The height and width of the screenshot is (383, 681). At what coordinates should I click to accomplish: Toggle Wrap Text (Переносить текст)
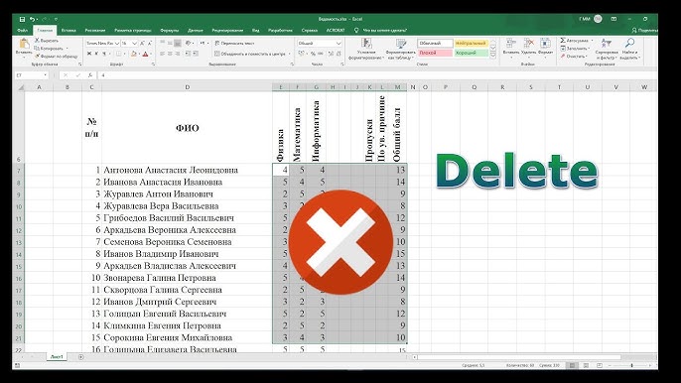coord(234,43)
